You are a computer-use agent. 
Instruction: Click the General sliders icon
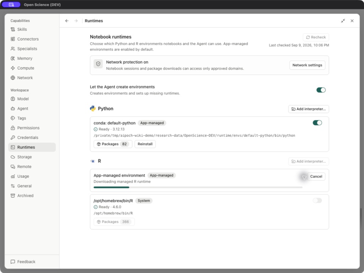click(x=13, y=186)
